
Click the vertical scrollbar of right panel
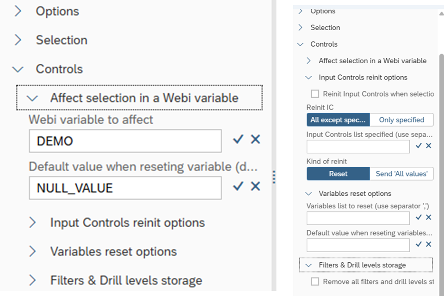(x=441, y=139)
